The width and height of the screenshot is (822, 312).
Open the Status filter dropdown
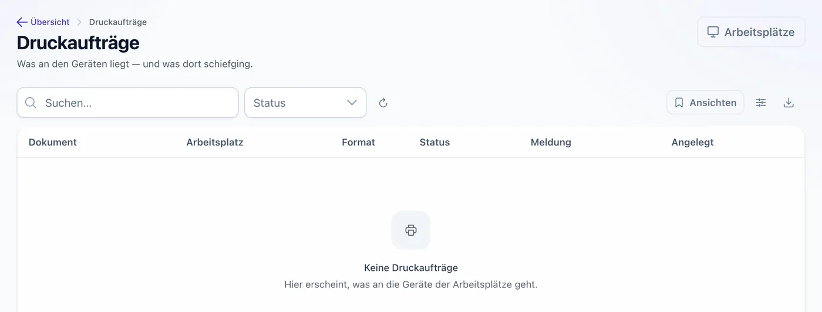[x=305, y=103]
